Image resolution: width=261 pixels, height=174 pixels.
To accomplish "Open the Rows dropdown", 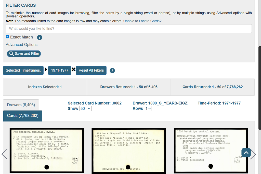I will coord(148,109).
